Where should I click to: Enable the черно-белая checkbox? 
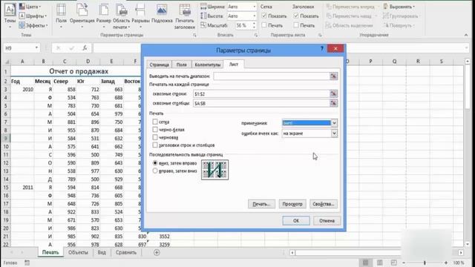tap(155, 130)
